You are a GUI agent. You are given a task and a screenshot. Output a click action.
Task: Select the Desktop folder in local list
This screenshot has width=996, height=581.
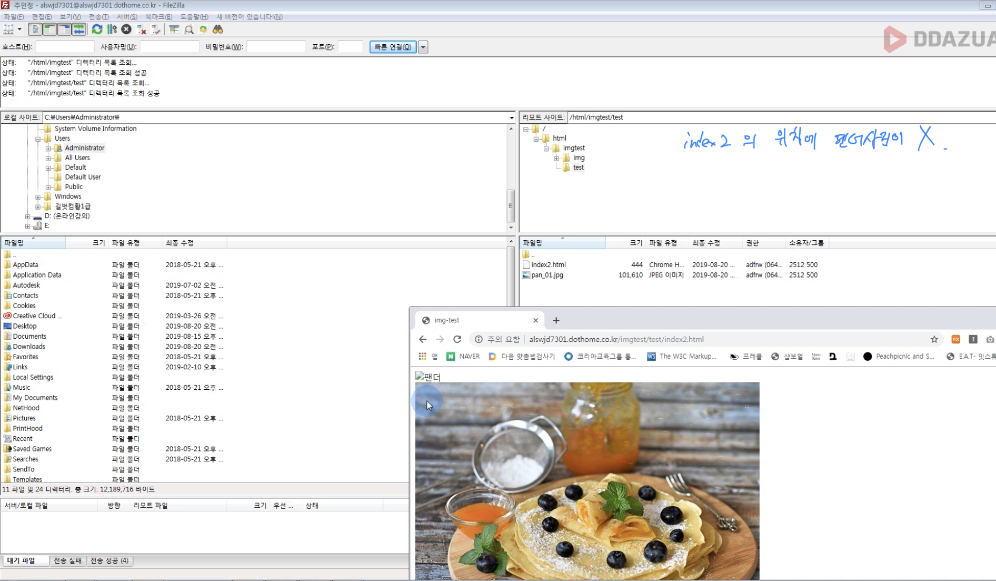[24, 326]
